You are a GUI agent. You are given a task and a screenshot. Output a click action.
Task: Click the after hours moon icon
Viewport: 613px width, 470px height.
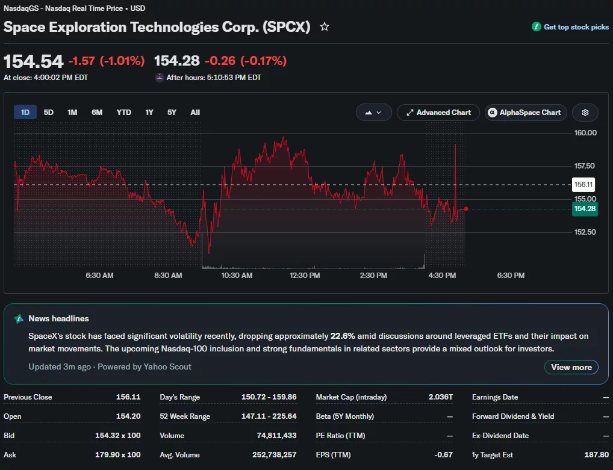pos(159,78)
